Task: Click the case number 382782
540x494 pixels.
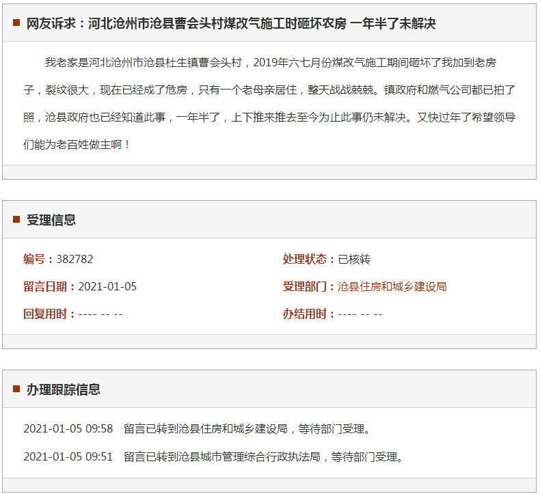Action: 75,259
